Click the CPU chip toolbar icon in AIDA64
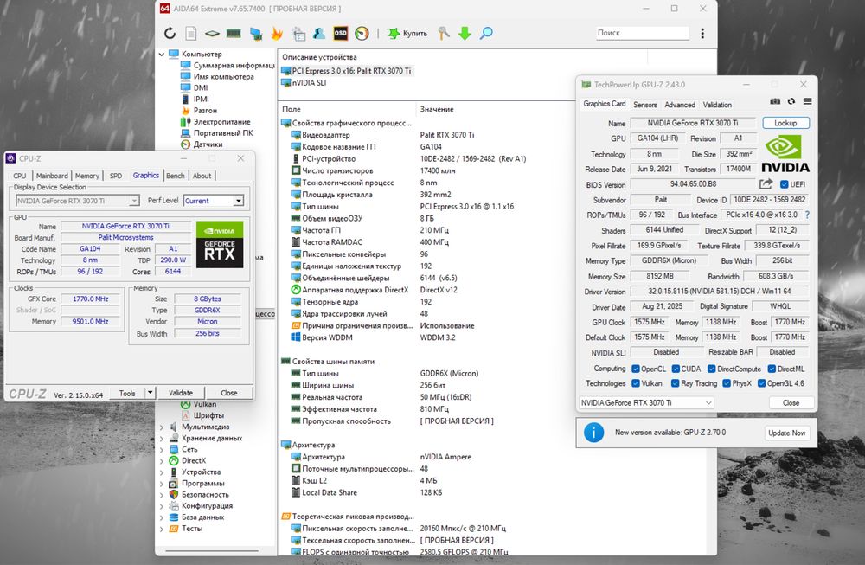865x565 pixels. (x=212, y=33)
